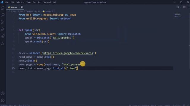The height and width of the screenshot is (106, 190).
Task: Open the View menu
Action: pos(28,2)
